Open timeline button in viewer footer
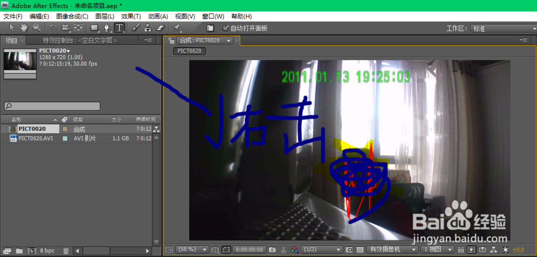Screen dimensions: 537x257 point(483,249)
